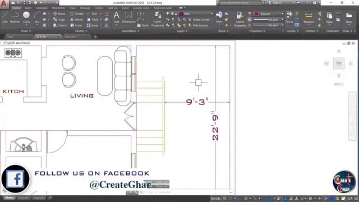Screen dimensions: 359x202
Task: Insert a Table
Action: 143,25
